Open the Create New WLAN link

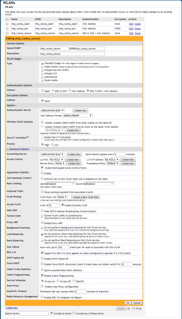coord(12,308)
